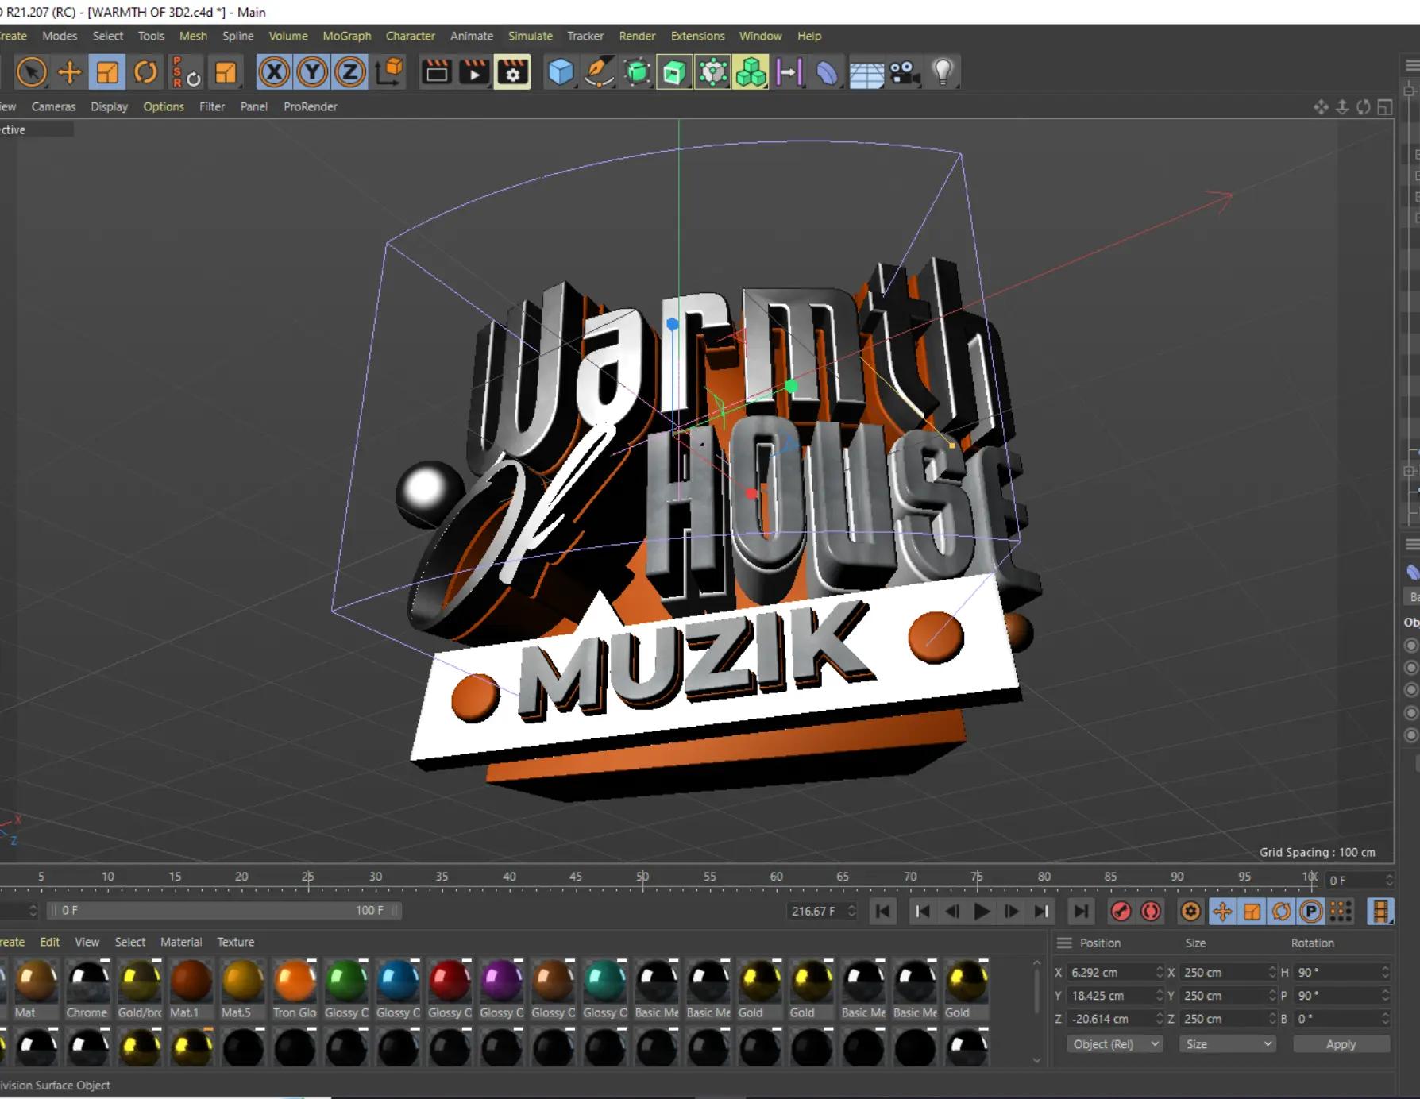Viewport: 1420px width, 1099px height.
Task: Click the Cube primitive icon
Action: [561, 72]
